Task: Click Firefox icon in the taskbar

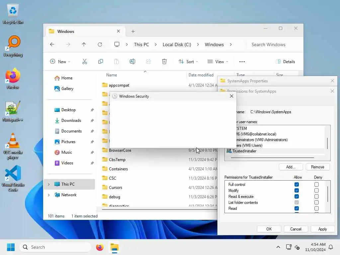Action: [100, 247]
